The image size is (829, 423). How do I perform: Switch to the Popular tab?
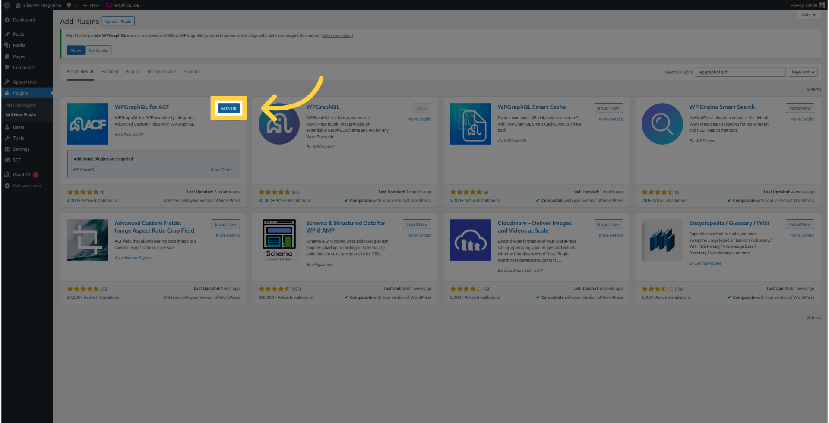coord(133,72)
